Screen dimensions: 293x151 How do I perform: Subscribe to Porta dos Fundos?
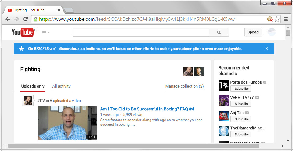pyautogui.click(x=241, y=88)
